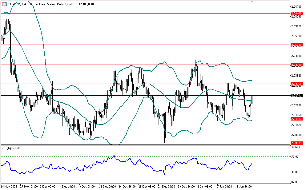Click the 19 Dec 08:00 time axis label
Screen dimensions: 306x190
[x=147, y=186]
